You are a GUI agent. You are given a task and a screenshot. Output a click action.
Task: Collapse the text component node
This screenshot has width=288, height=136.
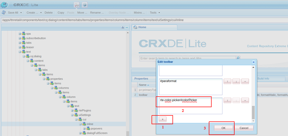coord(20,52)
